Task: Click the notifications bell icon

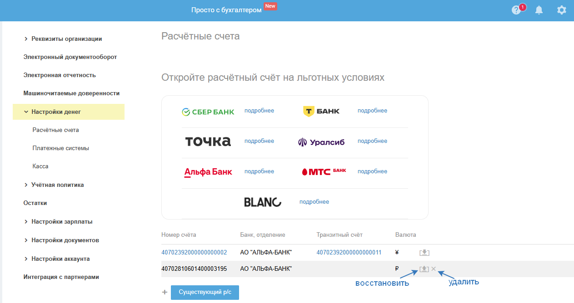Action: pyautogui.click(x=539, y=10)
